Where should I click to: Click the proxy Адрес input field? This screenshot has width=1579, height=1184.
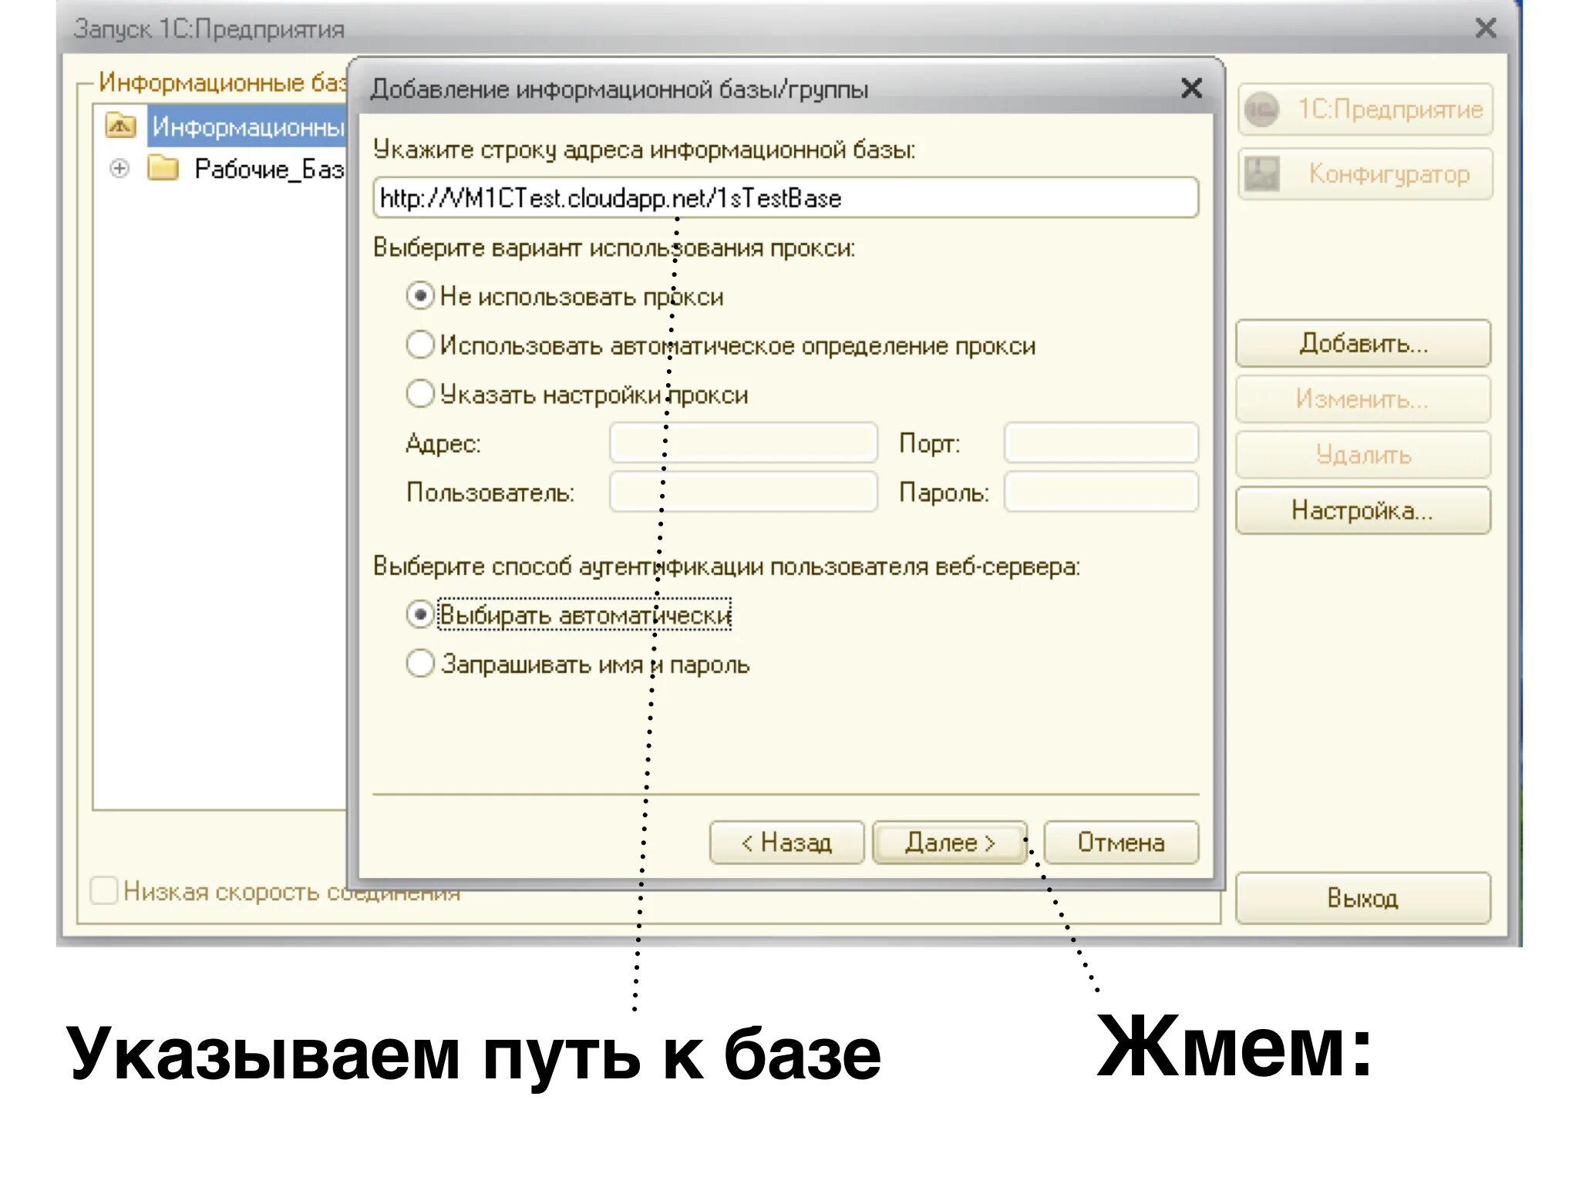point(743,443)
